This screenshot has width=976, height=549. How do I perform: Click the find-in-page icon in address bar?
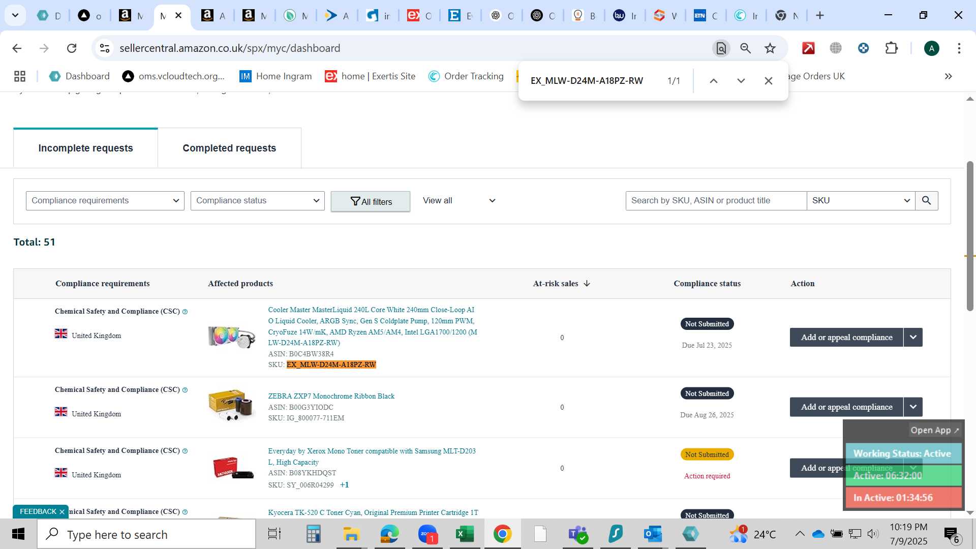tap(721, 48)
